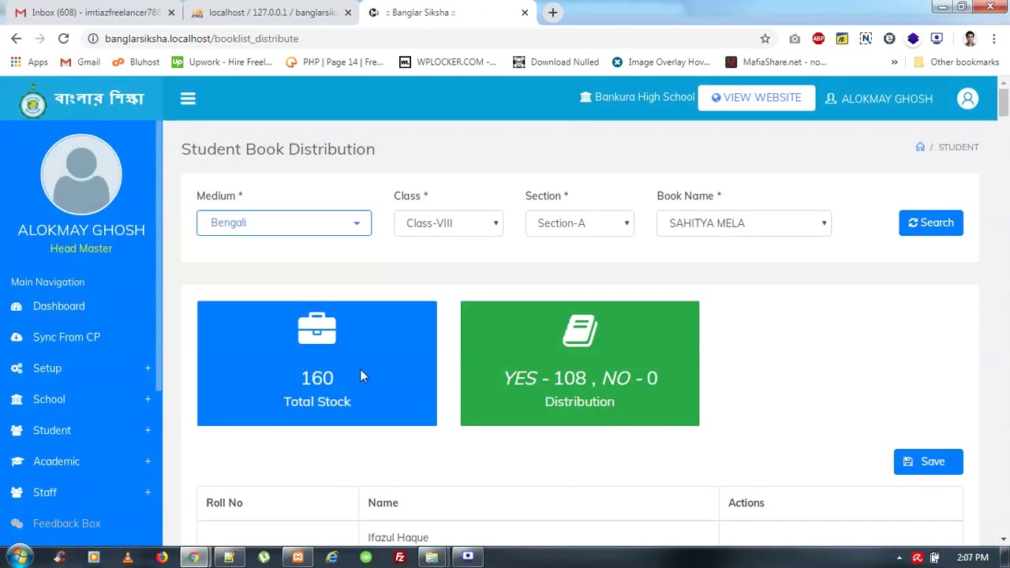Click the Bankura High School link

click(637, 97)
